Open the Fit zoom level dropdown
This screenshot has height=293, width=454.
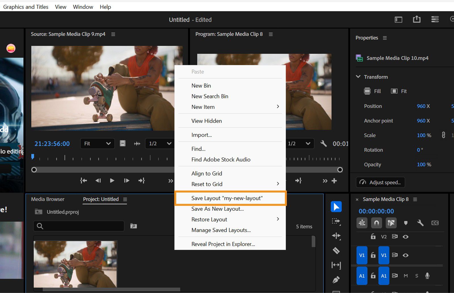pyautogui.click(x=97, y=144)
